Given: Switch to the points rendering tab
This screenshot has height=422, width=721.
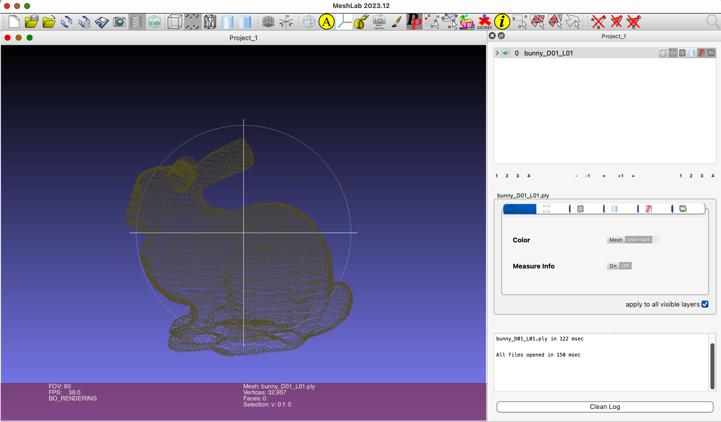Looking at the screenshot, I should click(x=546, y=209).
